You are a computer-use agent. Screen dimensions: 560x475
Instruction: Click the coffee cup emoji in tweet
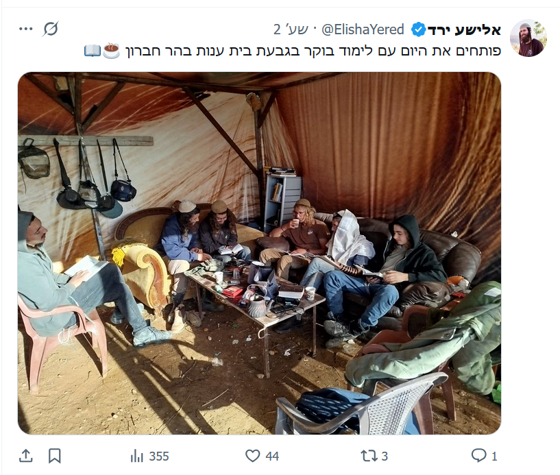coord(112,51)
